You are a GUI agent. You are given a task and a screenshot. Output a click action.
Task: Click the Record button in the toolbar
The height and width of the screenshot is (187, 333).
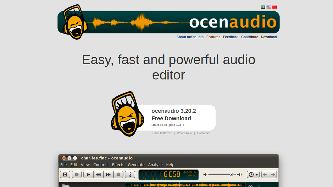(77, 174)
